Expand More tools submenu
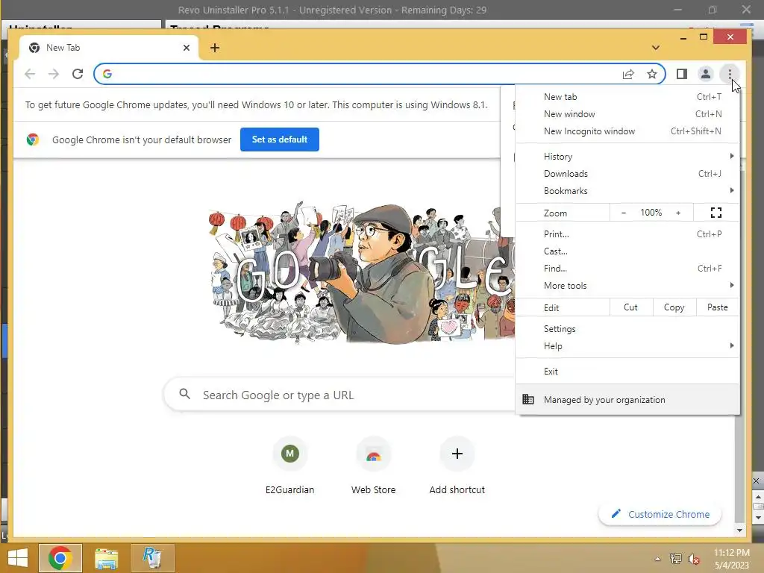 627,286
